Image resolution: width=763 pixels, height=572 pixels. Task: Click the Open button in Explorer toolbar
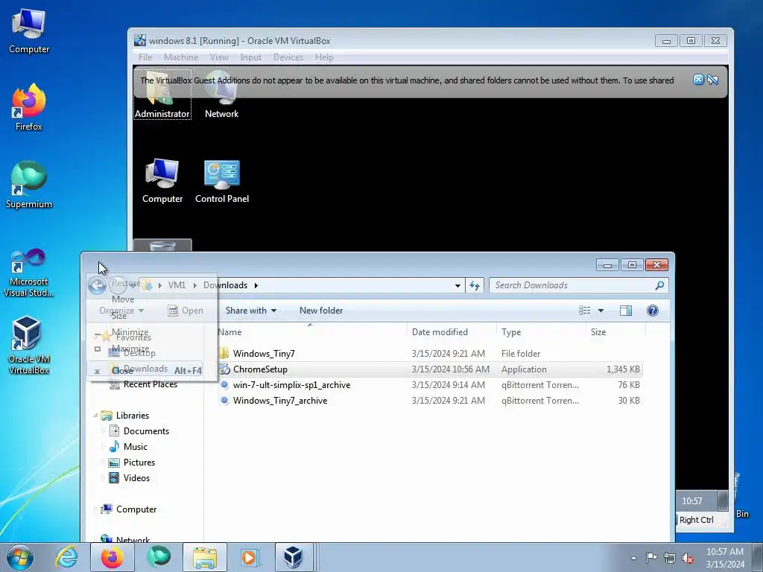click(186, 311)
